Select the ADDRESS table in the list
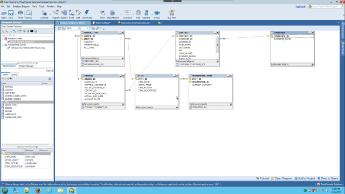The image size is (345, 194). (9, 87)
